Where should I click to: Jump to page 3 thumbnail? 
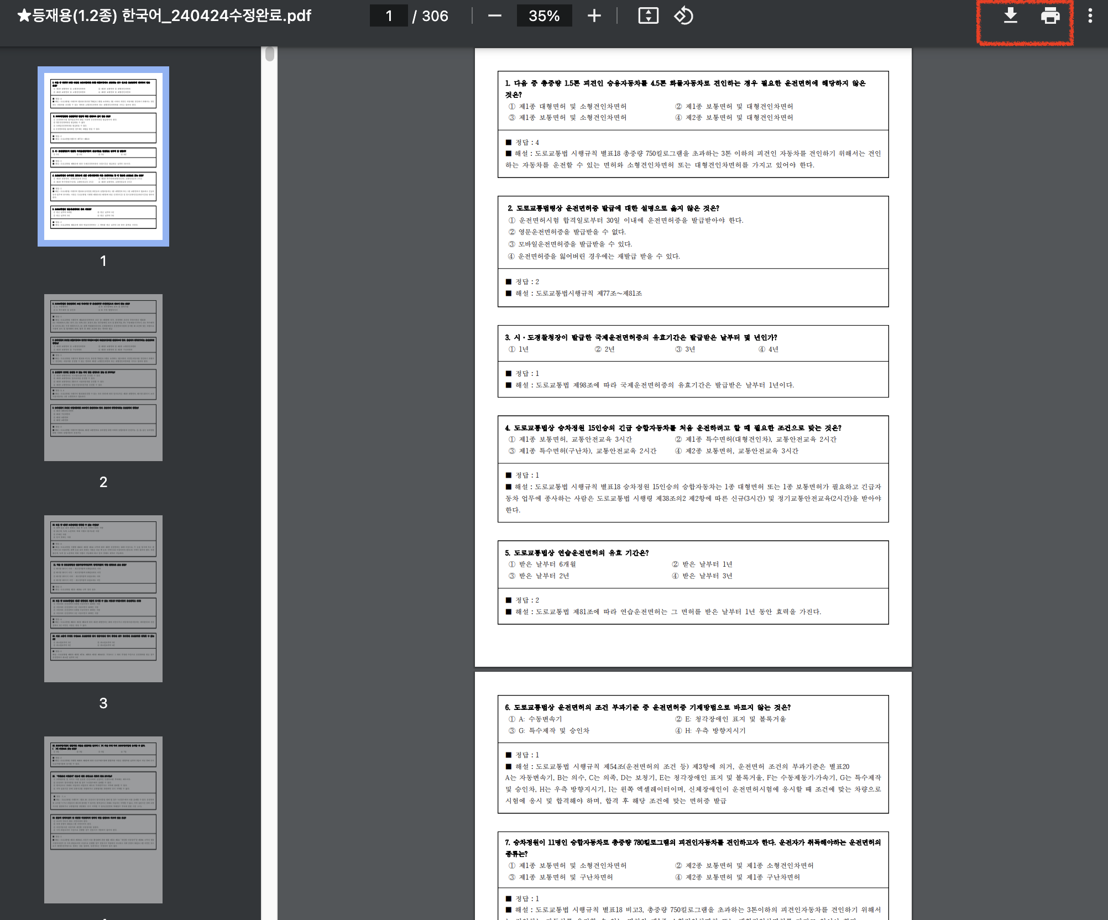[x=103, y=599]
